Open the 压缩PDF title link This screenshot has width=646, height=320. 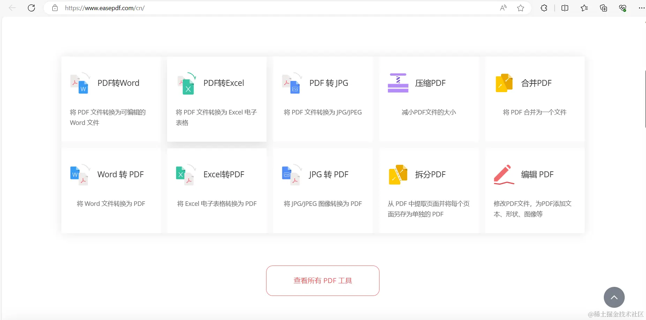[x=430, y=83]
